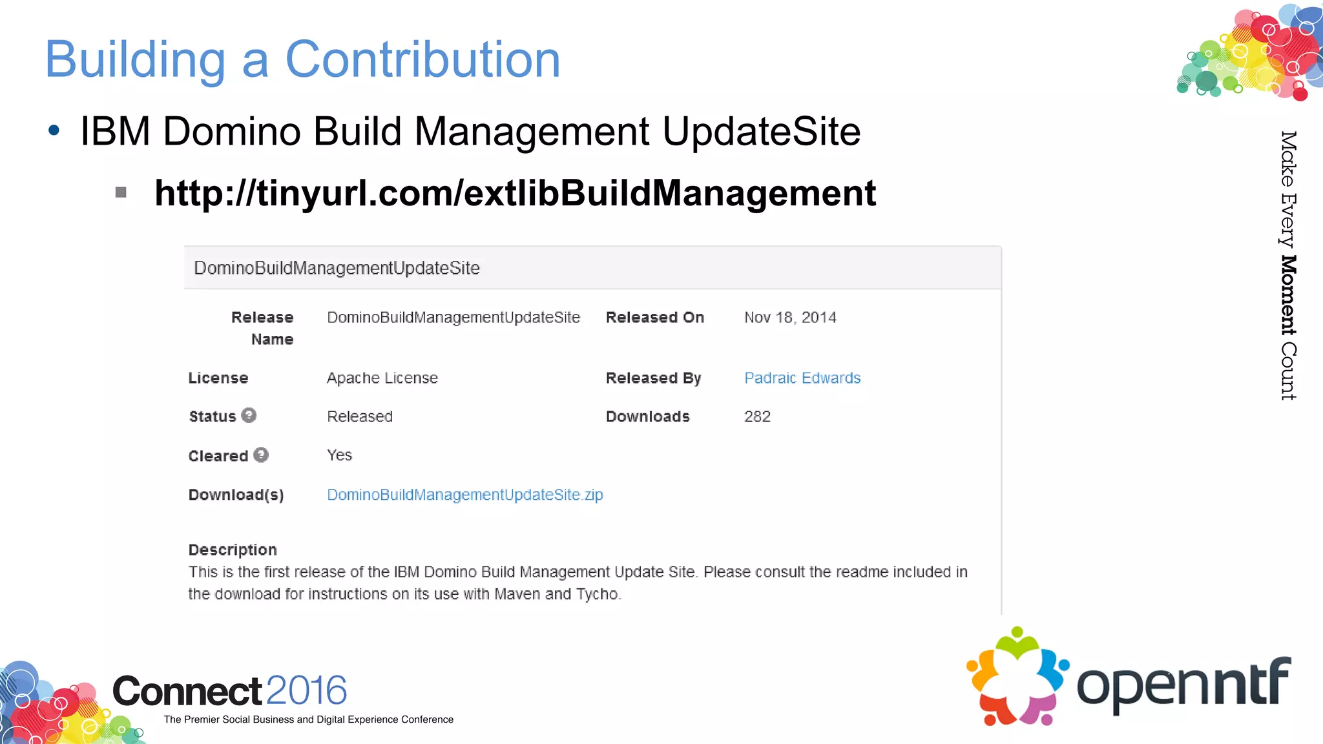Click the 'Description' heading
The width and height of the screenshot is (1323, 744).
(x=233, y=550)
